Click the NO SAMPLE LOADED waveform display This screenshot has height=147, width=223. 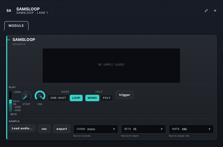(x=111, y=66)
